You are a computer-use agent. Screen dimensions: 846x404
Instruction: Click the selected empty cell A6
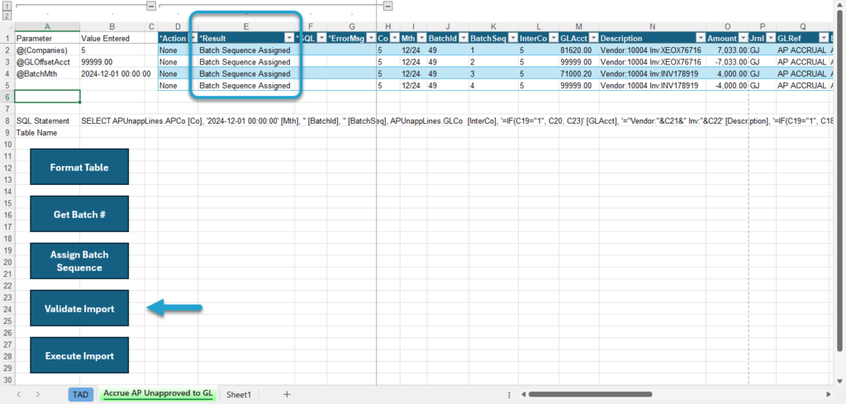click(x=47, y=97)
